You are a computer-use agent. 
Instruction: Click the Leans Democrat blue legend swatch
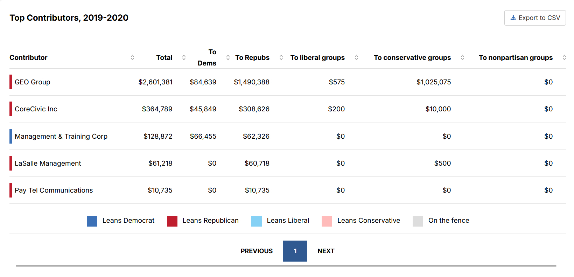(92, 221)
